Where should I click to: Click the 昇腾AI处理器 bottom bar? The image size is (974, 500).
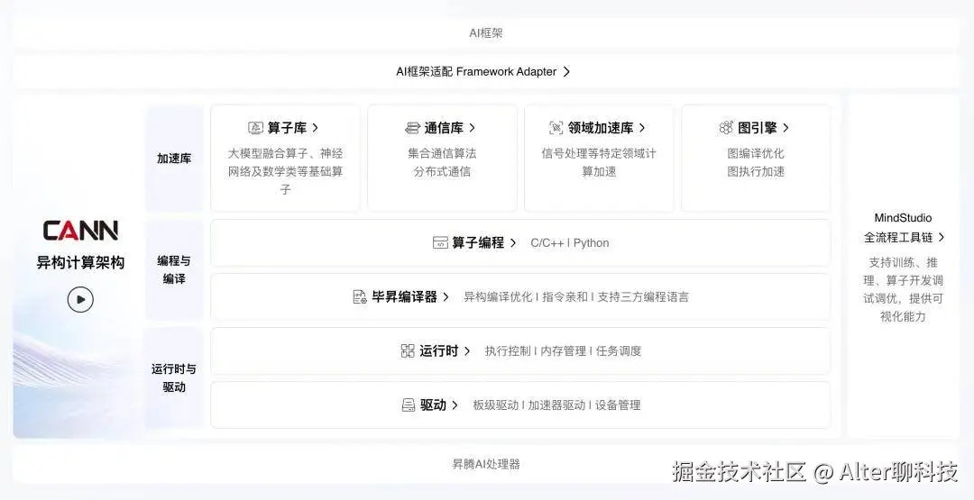[486, 464]
